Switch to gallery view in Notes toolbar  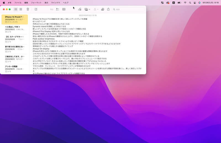21,9
